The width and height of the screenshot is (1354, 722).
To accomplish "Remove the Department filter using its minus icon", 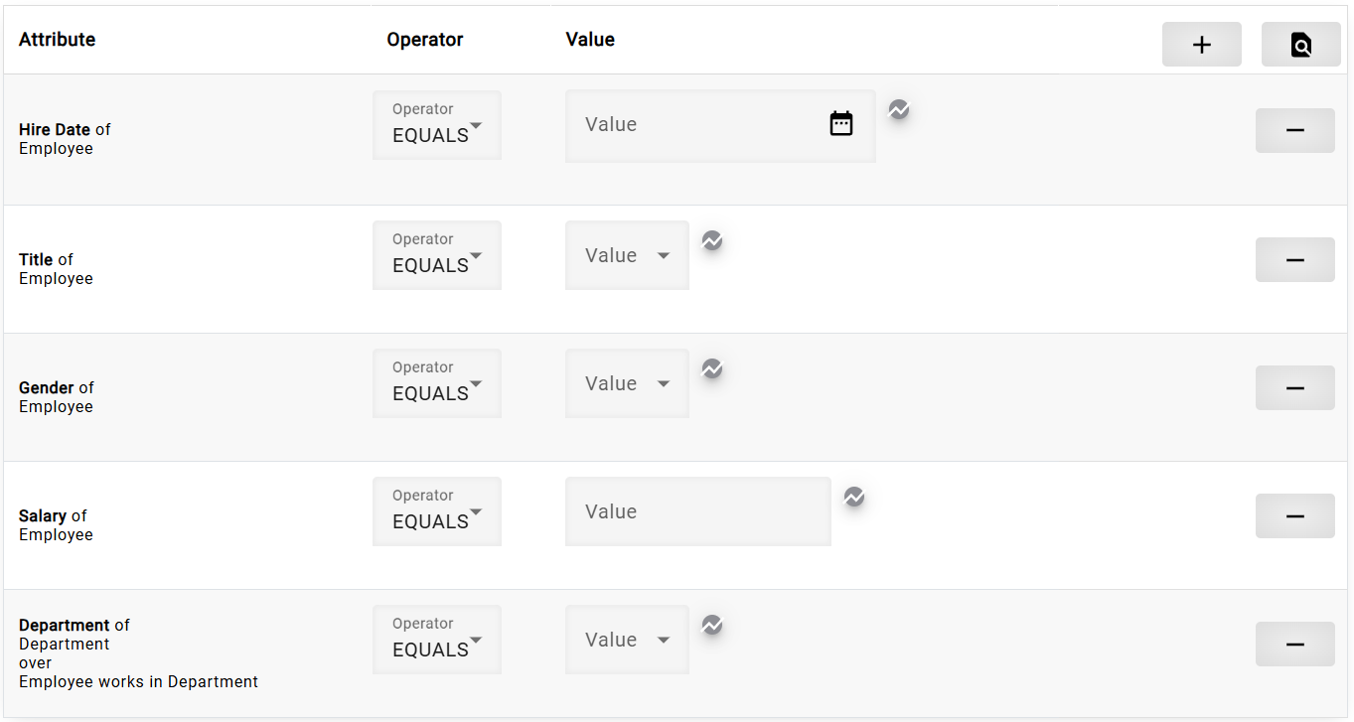I will point(1294,644).
